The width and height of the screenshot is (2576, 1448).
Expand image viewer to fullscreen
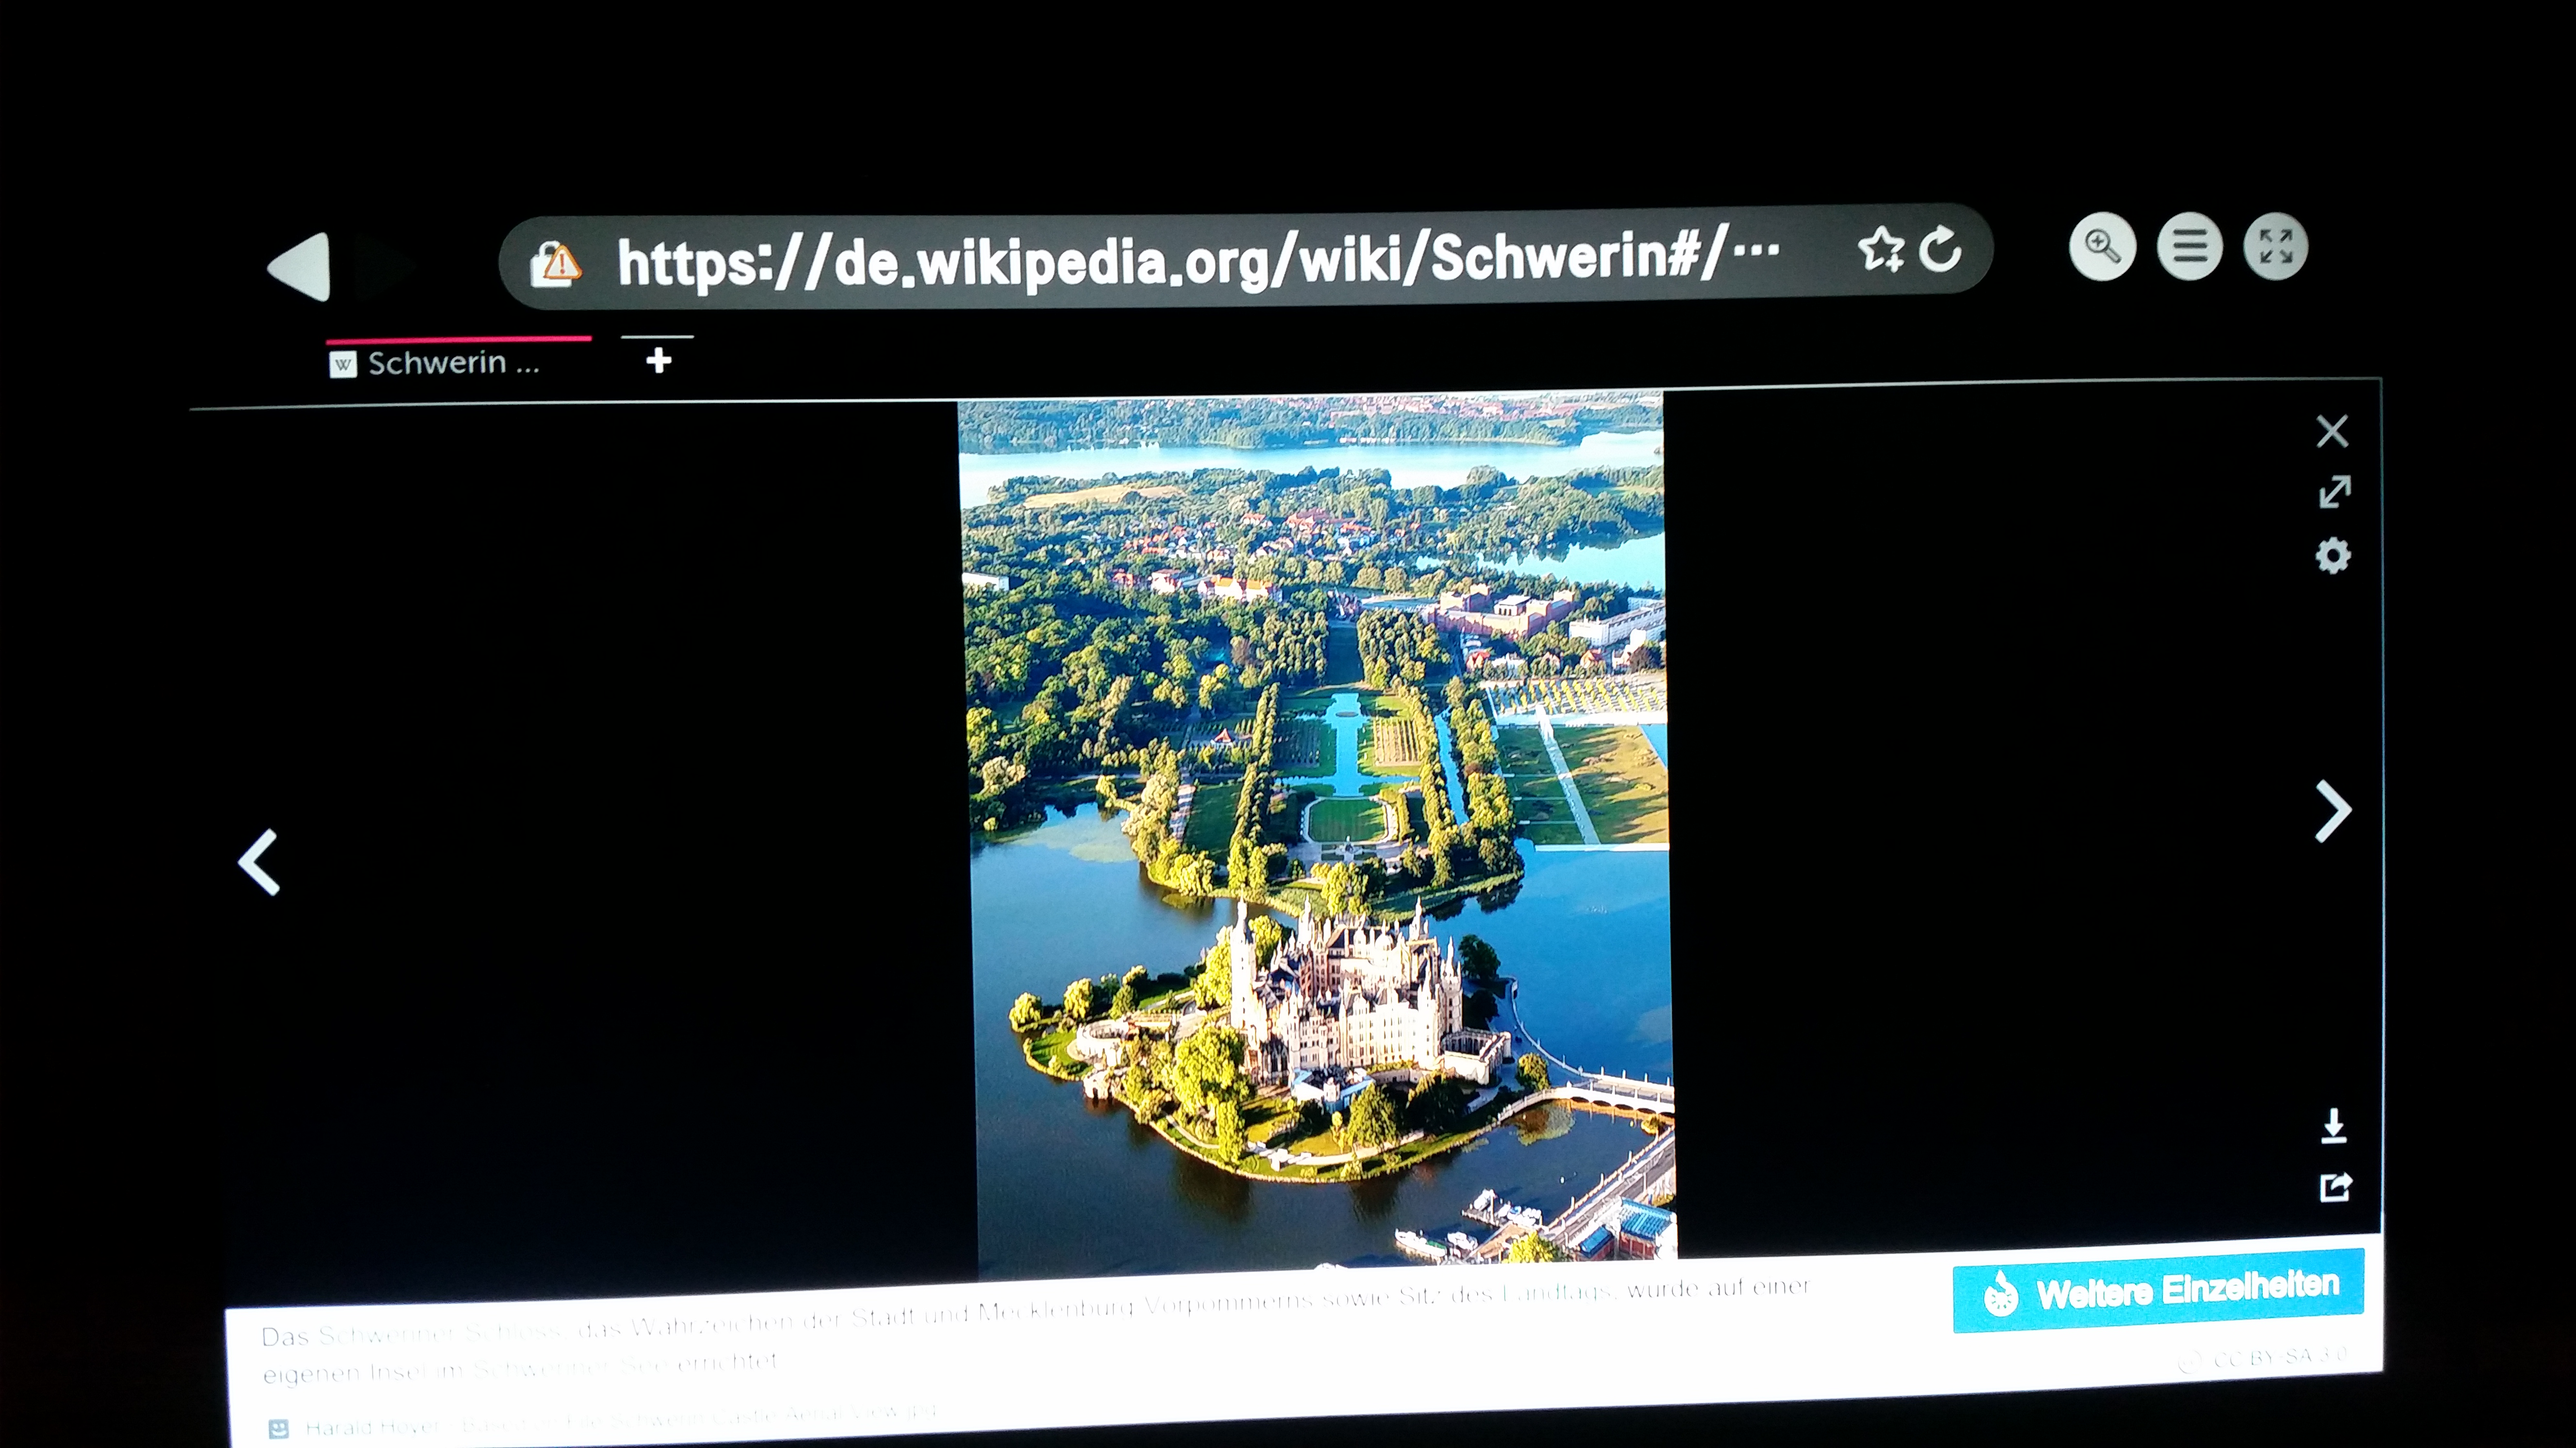click(2334, 492)
